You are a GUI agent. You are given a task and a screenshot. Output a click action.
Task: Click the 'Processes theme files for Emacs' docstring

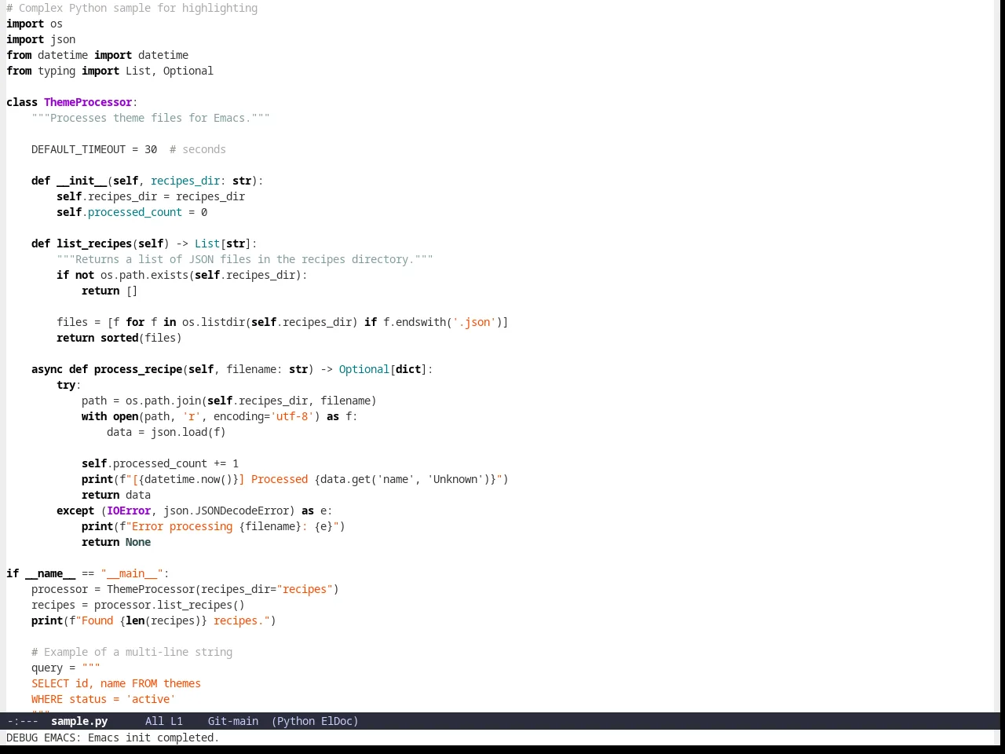151,118
